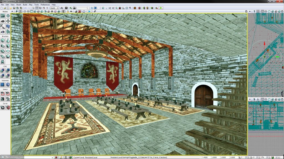The height and width of the screenshot is (159, 284).
Task: Open the status bar command input dropdown
Action: 52,158
